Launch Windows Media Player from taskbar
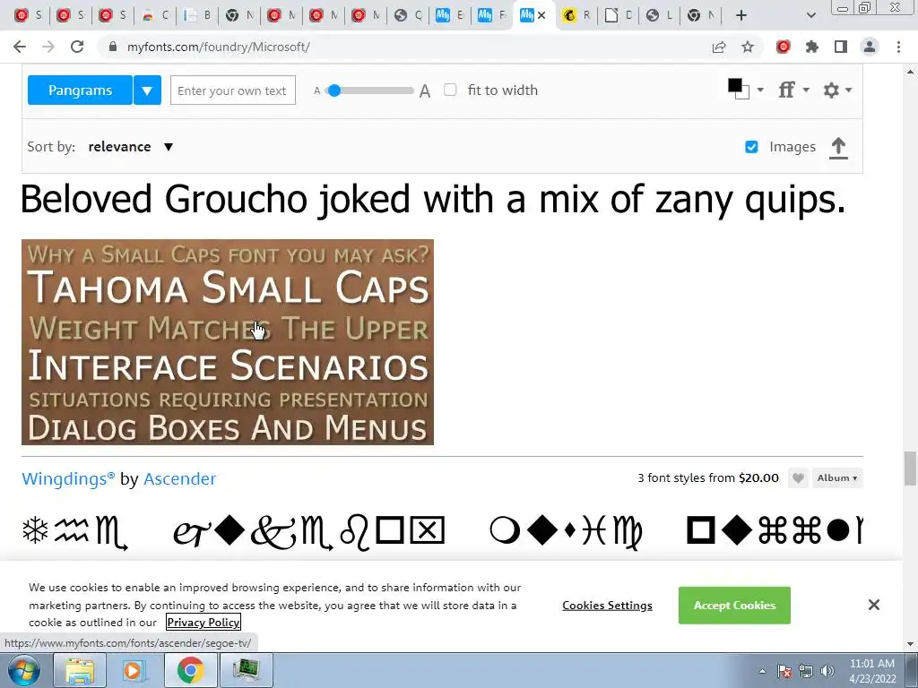Viewport: 918px width, 688px height. (x=134, y=670)
